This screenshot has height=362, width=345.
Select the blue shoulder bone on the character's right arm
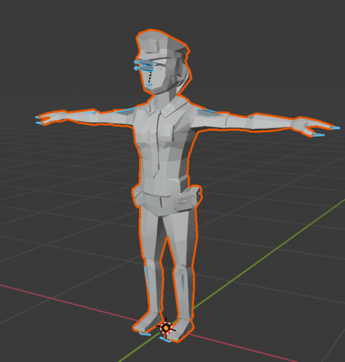124,110
